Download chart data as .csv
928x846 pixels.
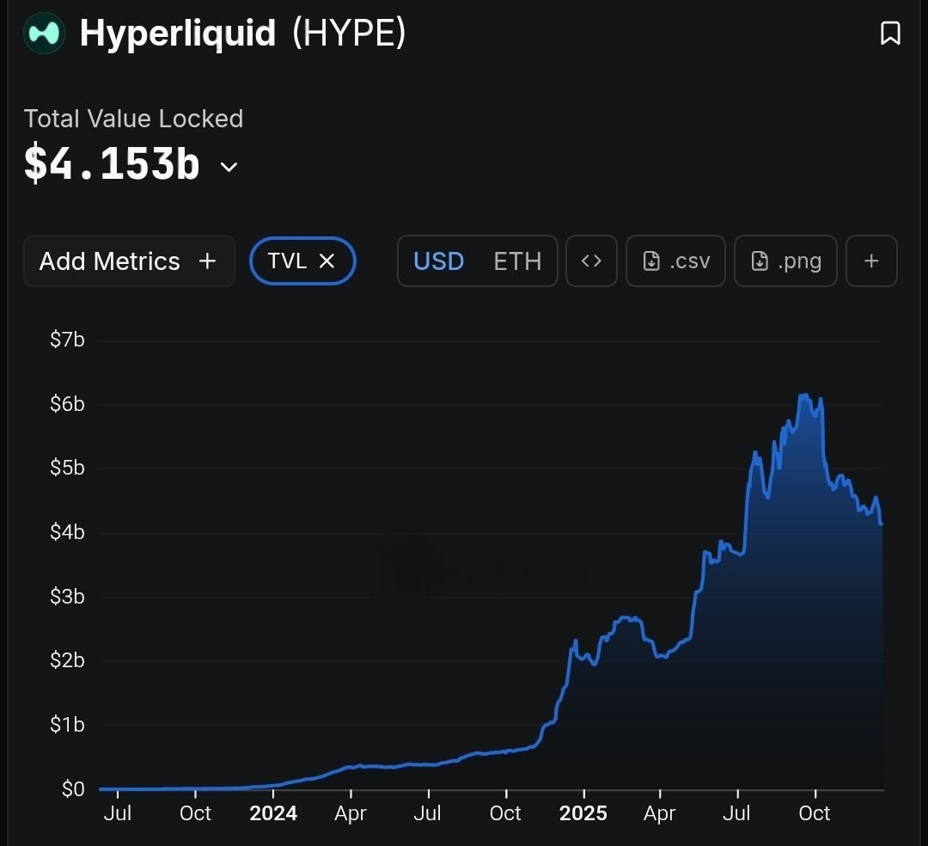[x=675, y=261]
